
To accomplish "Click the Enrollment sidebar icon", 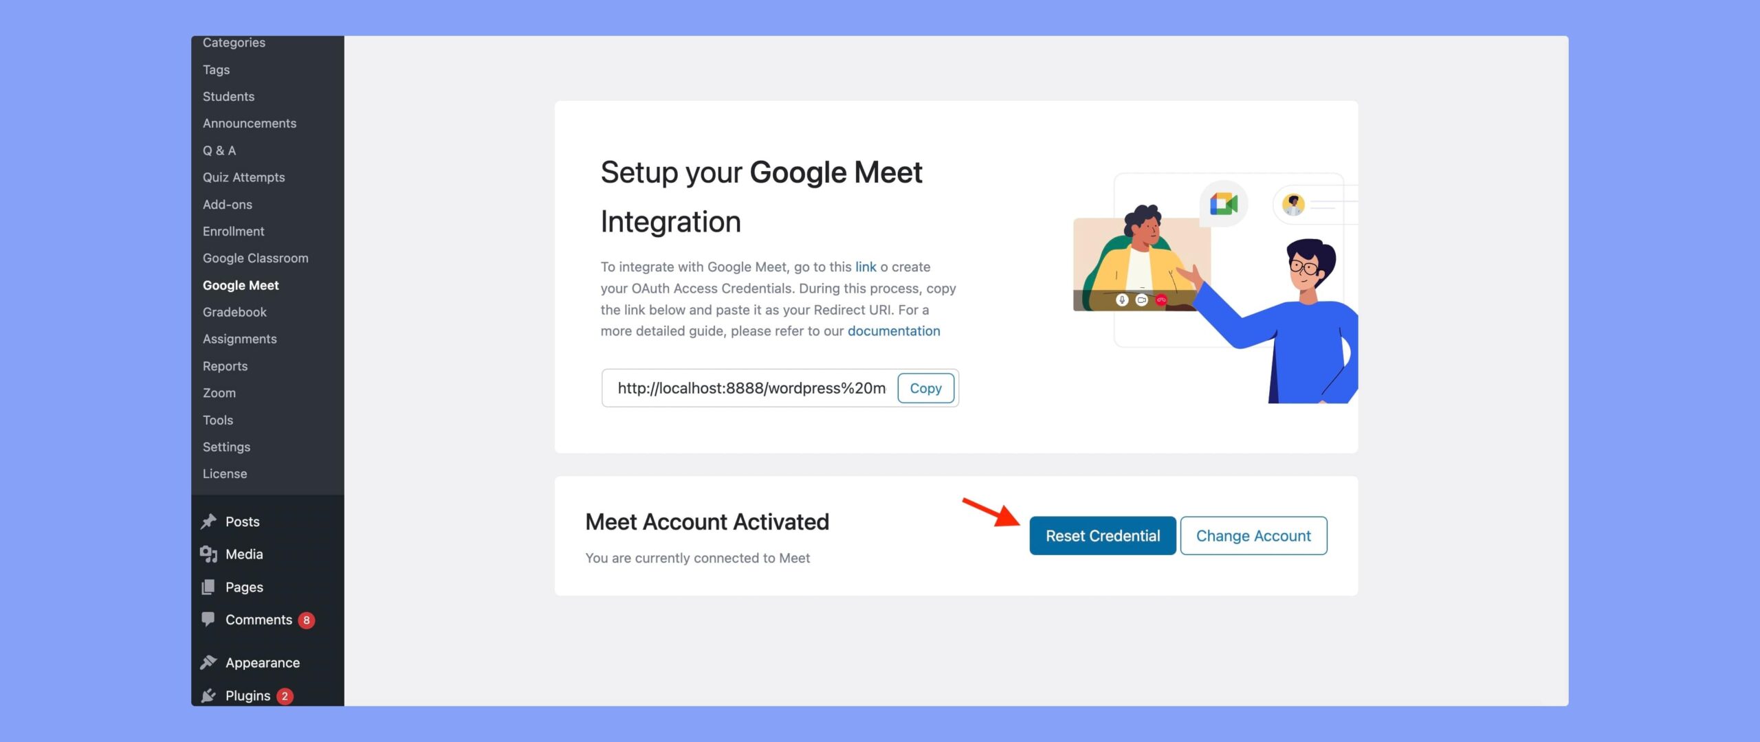I will click(234, 231).
